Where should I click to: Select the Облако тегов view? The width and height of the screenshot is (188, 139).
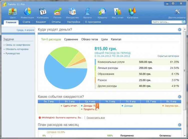click(x=89, y=39)
